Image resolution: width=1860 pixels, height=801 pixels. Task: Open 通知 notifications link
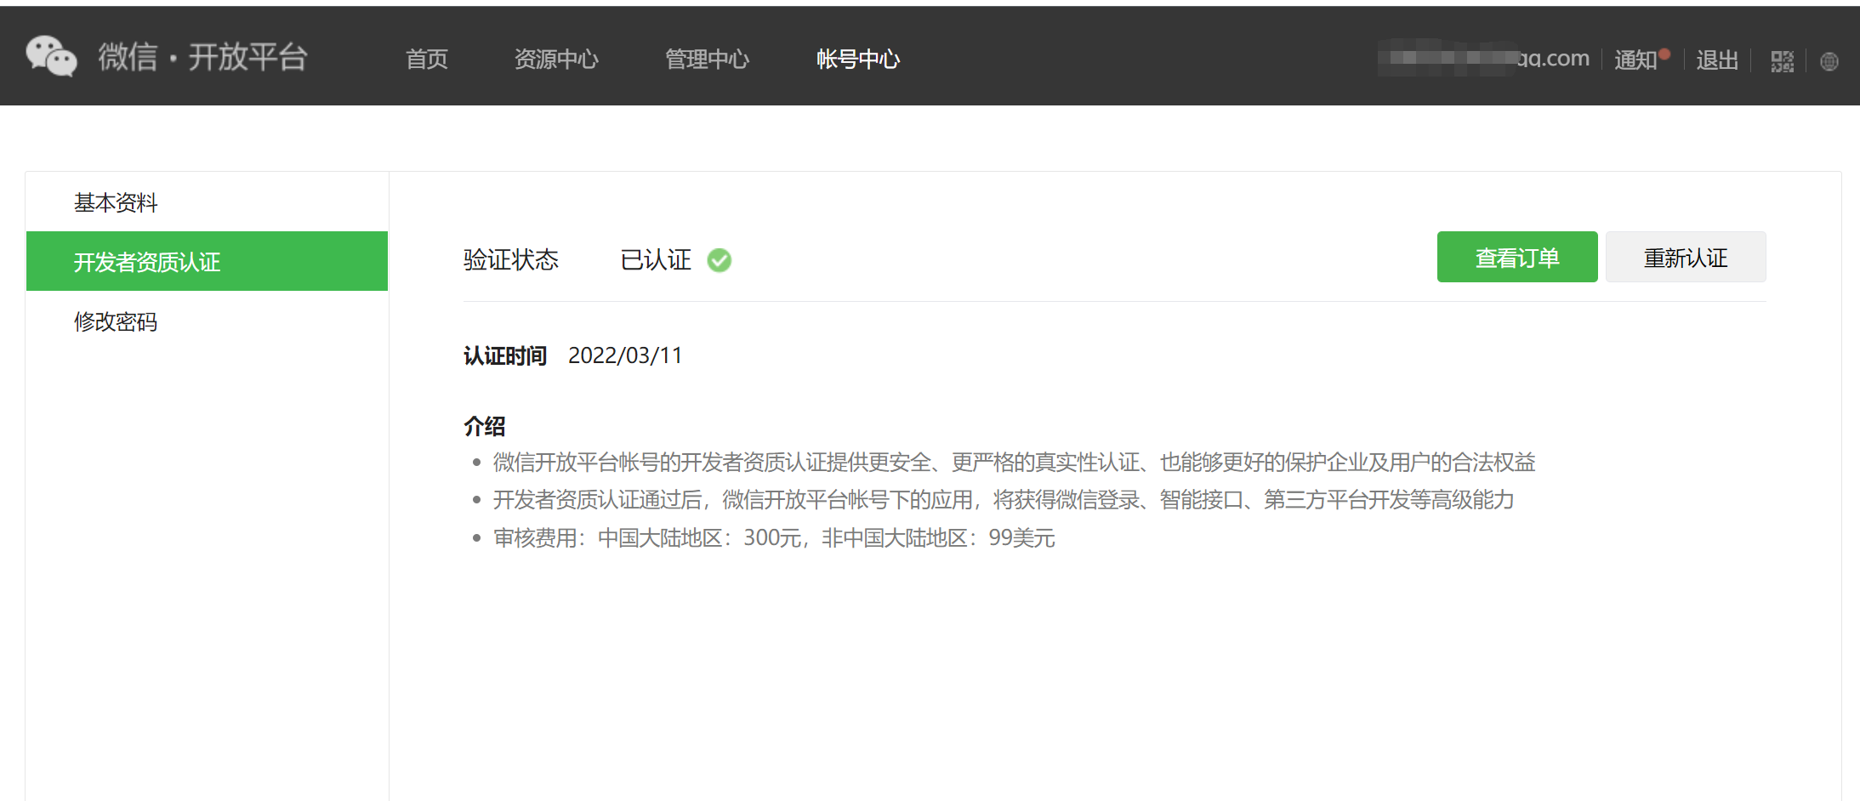click(x=1636, y=60)
